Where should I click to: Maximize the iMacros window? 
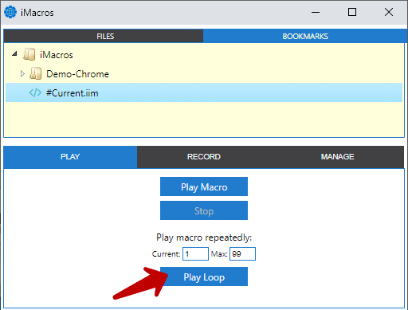pos(352,12)
